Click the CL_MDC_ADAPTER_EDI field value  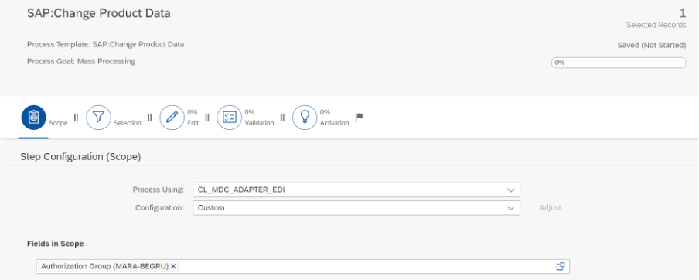coord(241,190)
